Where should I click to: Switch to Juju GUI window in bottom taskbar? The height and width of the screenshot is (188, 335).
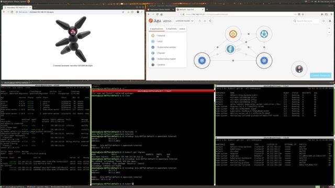(x=38, y=187)
